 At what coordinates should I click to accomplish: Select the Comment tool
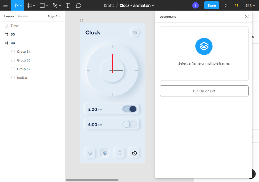[x=78, y=6]
